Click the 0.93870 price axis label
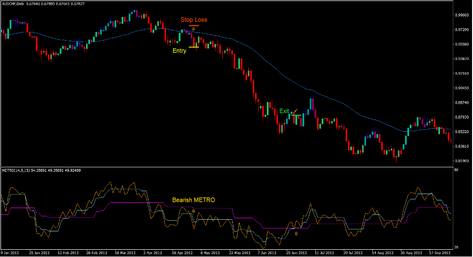The image size is (473, 257). pyautogui.click(x=462, y=59)
